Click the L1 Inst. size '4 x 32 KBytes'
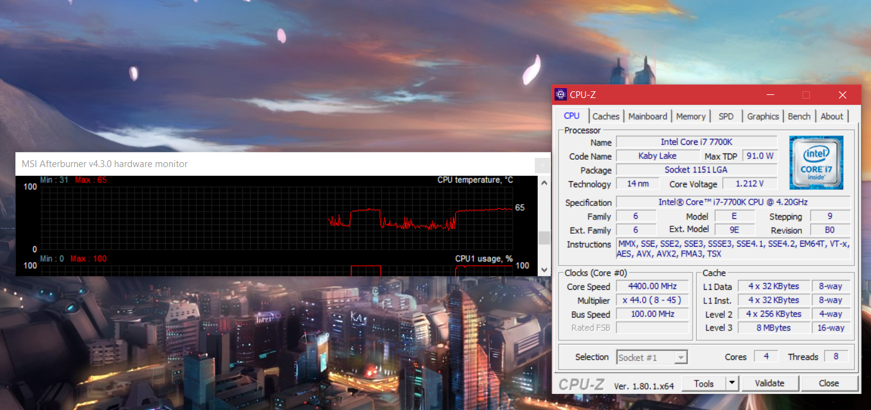Image resolution: width=871 pixels, height=410 pixels. point(774,300)
